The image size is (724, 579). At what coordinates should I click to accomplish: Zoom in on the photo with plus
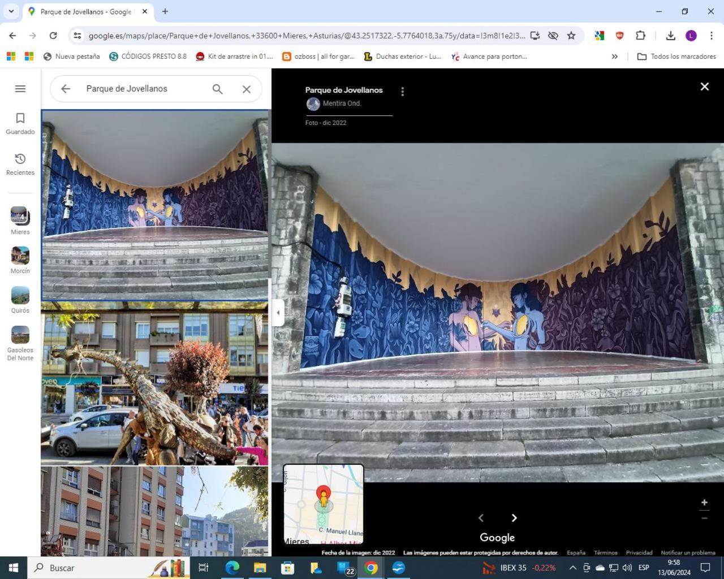(x=704, y=502)
